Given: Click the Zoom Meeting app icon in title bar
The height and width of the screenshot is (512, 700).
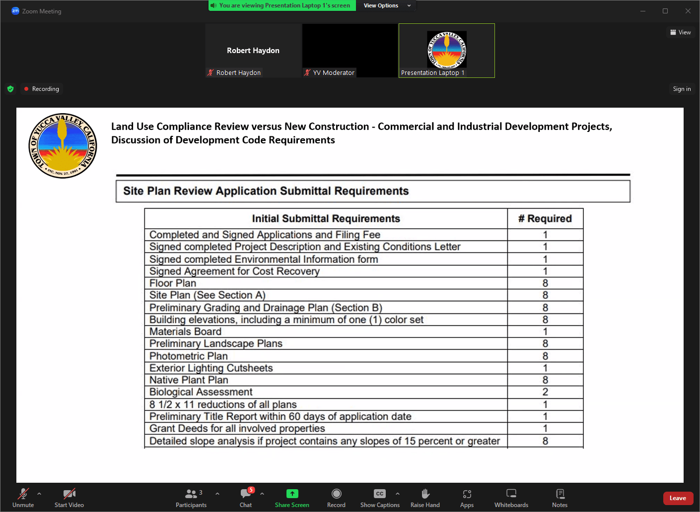Looking at the screenshot, I should click(15, 11).
